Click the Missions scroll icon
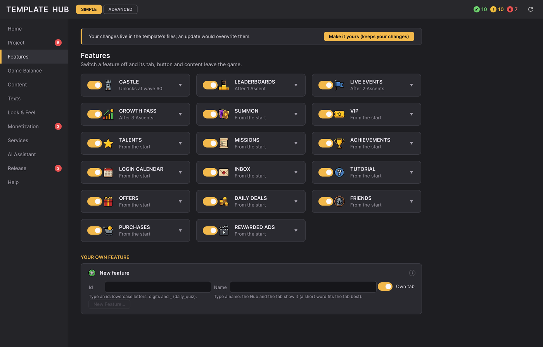The height and width of the screenshot is (347, 543). click(x=224, y=143)
